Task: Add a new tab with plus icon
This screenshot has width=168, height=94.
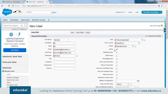Action: (x=49, y=20)
